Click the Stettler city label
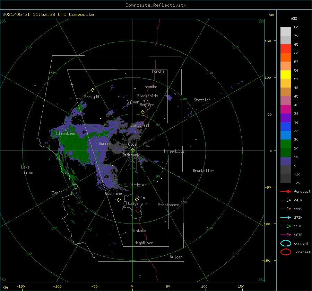 point(202,100)
